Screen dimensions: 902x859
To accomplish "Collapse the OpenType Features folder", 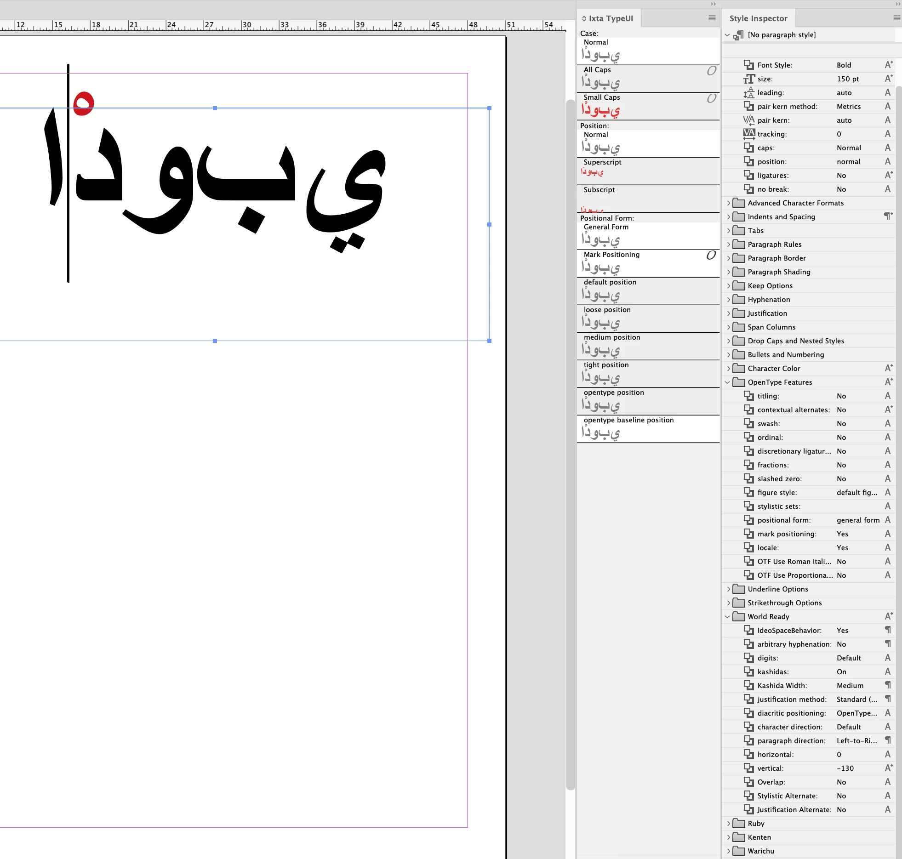I will 728,382.
